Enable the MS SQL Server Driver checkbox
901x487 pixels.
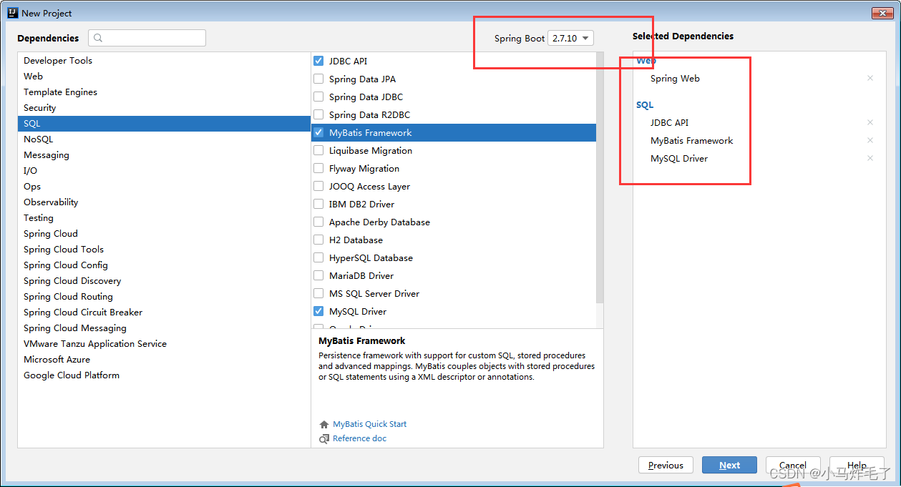319,293
